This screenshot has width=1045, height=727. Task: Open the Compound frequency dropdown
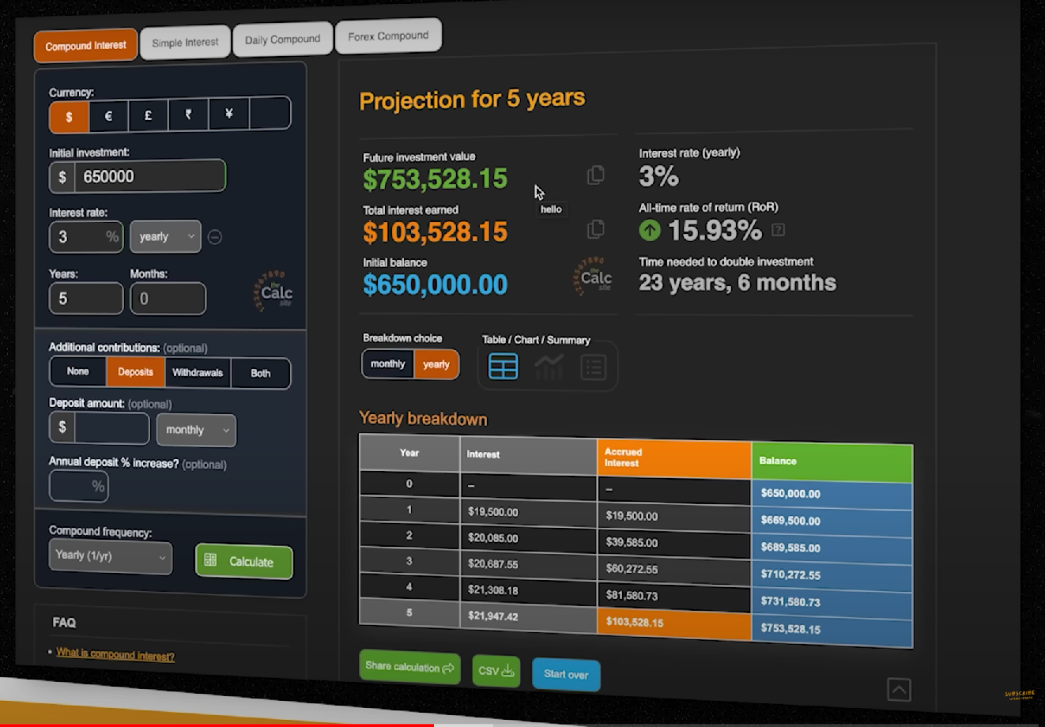[111, 556]
